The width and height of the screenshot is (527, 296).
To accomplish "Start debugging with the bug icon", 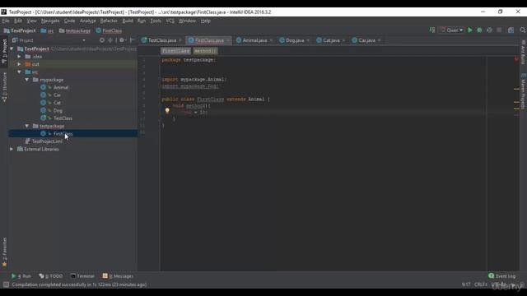I will [479, 30].
